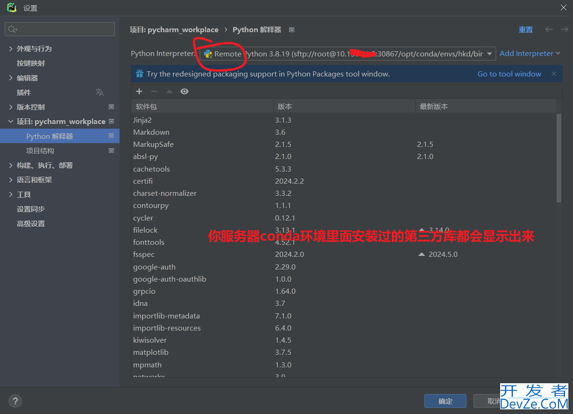
Task: Sort by 最新版本 column header
Action: [x=486, y=106]
